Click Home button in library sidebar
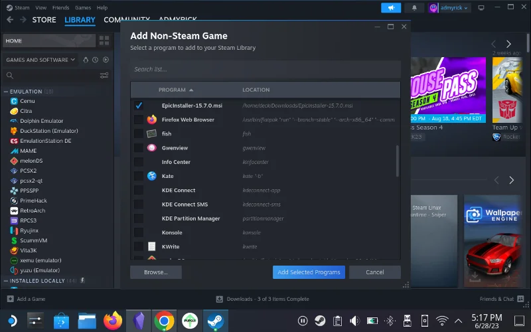Viewport: 531px width, 332px height. click(49, 41)
